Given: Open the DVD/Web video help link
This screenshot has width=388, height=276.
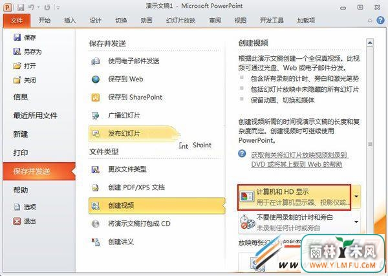Looking at the screenshot, I should tap(299, 160).
